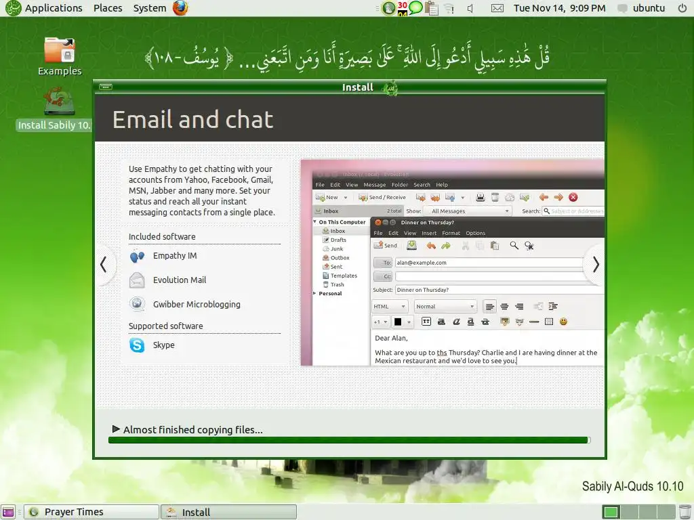This screenshot has width=694, height=520.
Task: Open the Trash in bottom panel
Action: [x=685, y=512]
